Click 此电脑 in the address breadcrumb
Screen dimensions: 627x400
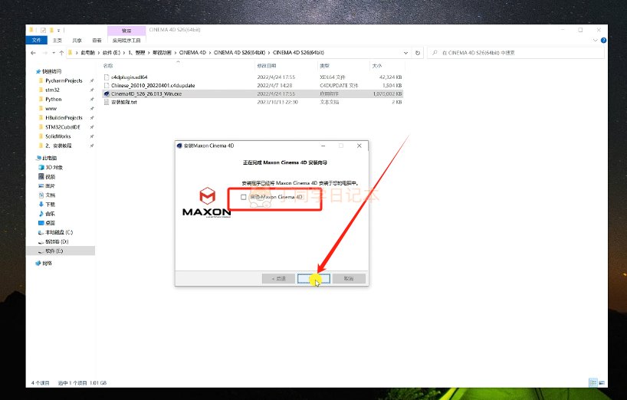coord(87,53)
